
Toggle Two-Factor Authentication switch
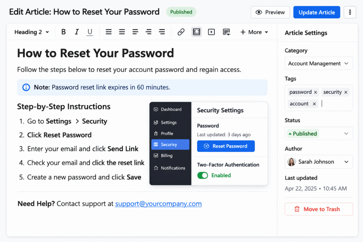(202, 175)
